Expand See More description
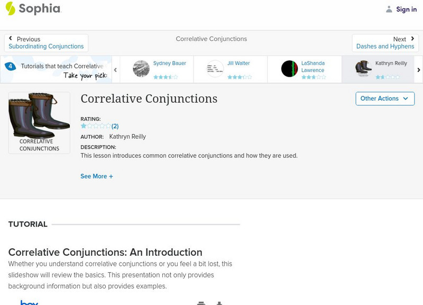 coord(97,176)
